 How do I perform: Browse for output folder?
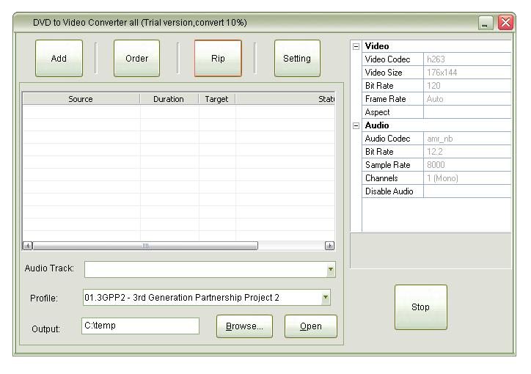tap(244, 326)
